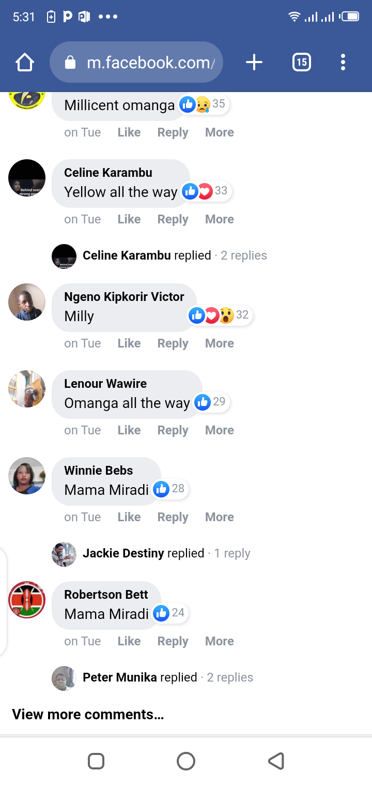The height and width of the screenshot is (786, 372).
Task: Open the browser three-dot overflow menu
Action: (x=343, y=63)
